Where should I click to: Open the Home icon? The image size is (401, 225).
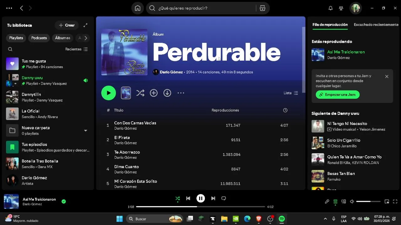tap(138, 8)
